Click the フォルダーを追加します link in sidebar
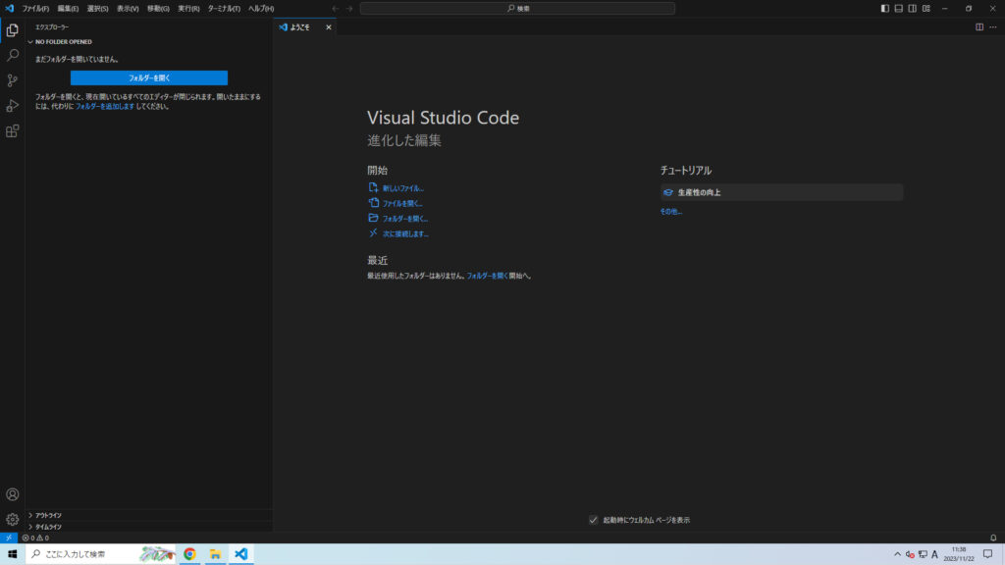1005x565 pixels. tap(105, 106)
